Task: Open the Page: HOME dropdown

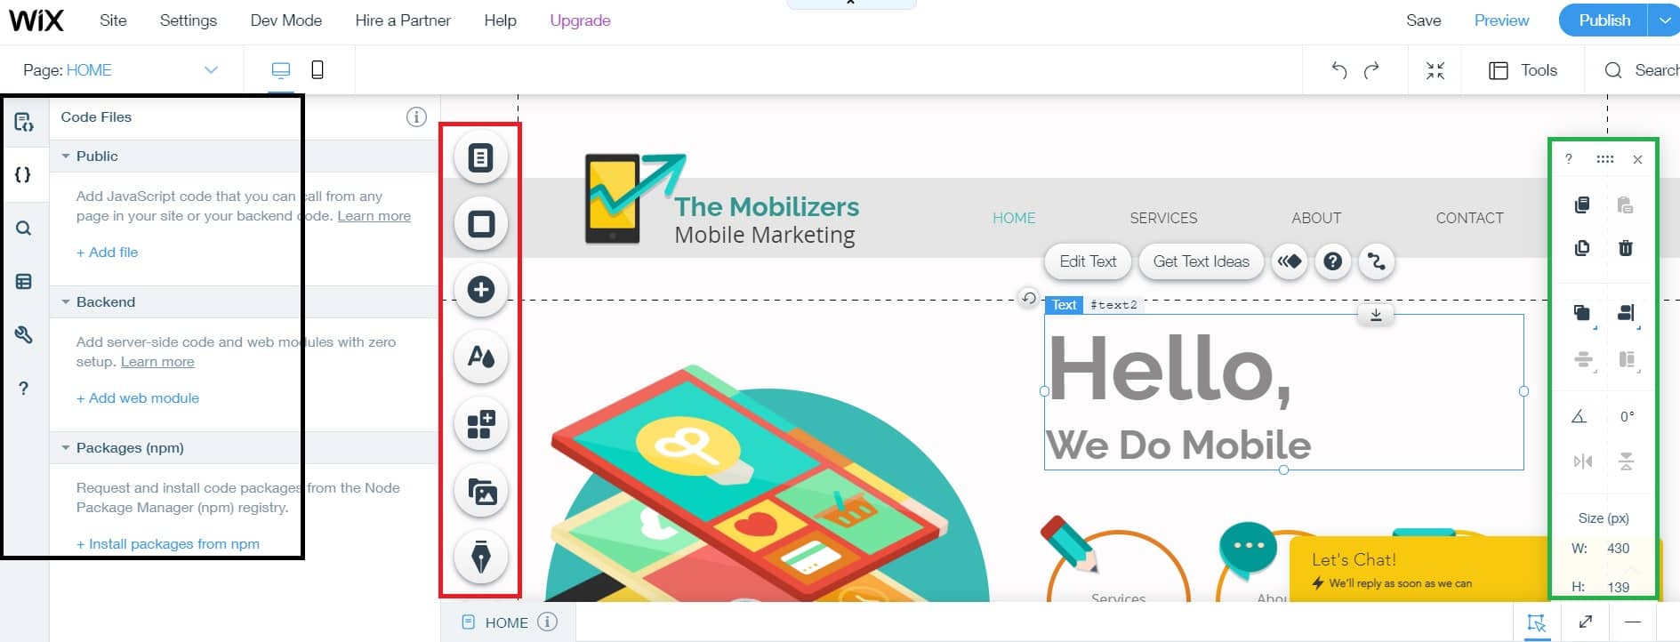Action: [121, 70]
